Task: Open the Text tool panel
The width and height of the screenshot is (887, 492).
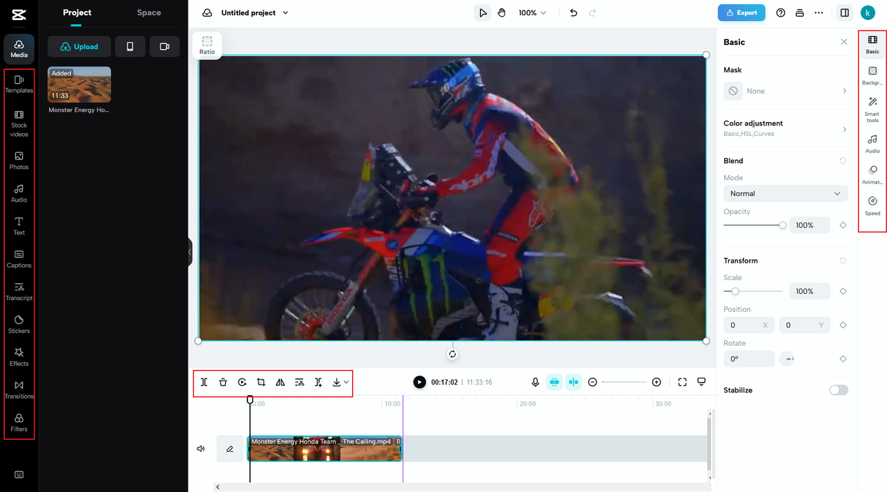Action: (x=19, y=226)
